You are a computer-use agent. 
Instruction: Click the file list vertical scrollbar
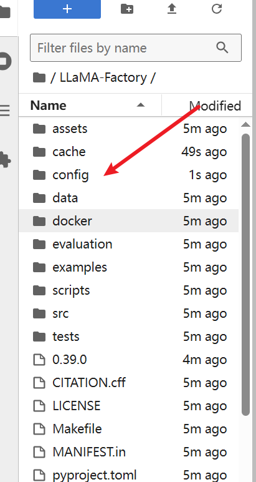click(245, 275)
